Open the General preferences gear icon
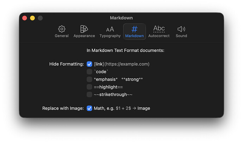 (62, 29)
